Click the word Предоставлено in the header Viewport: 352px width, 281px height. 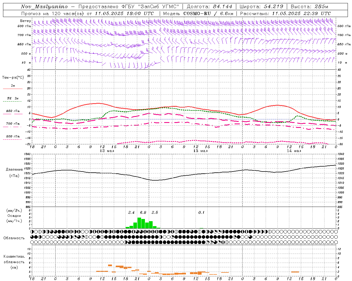coord(99,7)
